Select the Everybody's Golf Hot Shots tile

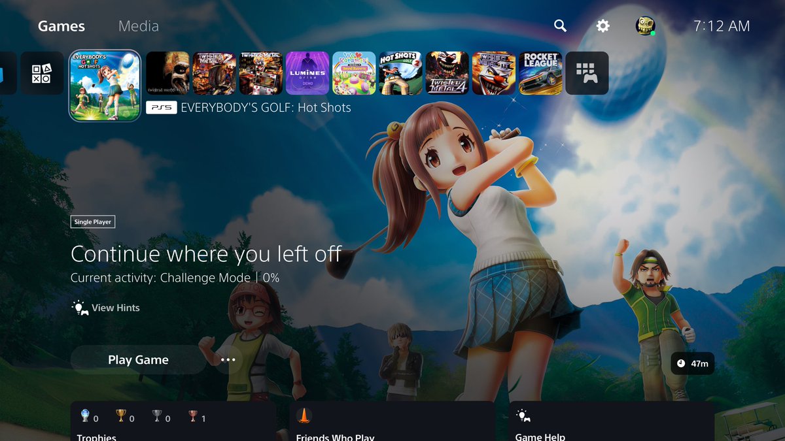pos(105,86)
